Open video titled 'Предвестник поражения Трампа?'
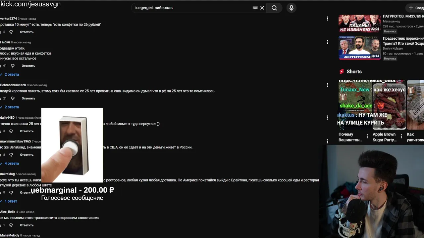Image resolution: width=424 pixels, height=238 pixels. tap(403, 41)
